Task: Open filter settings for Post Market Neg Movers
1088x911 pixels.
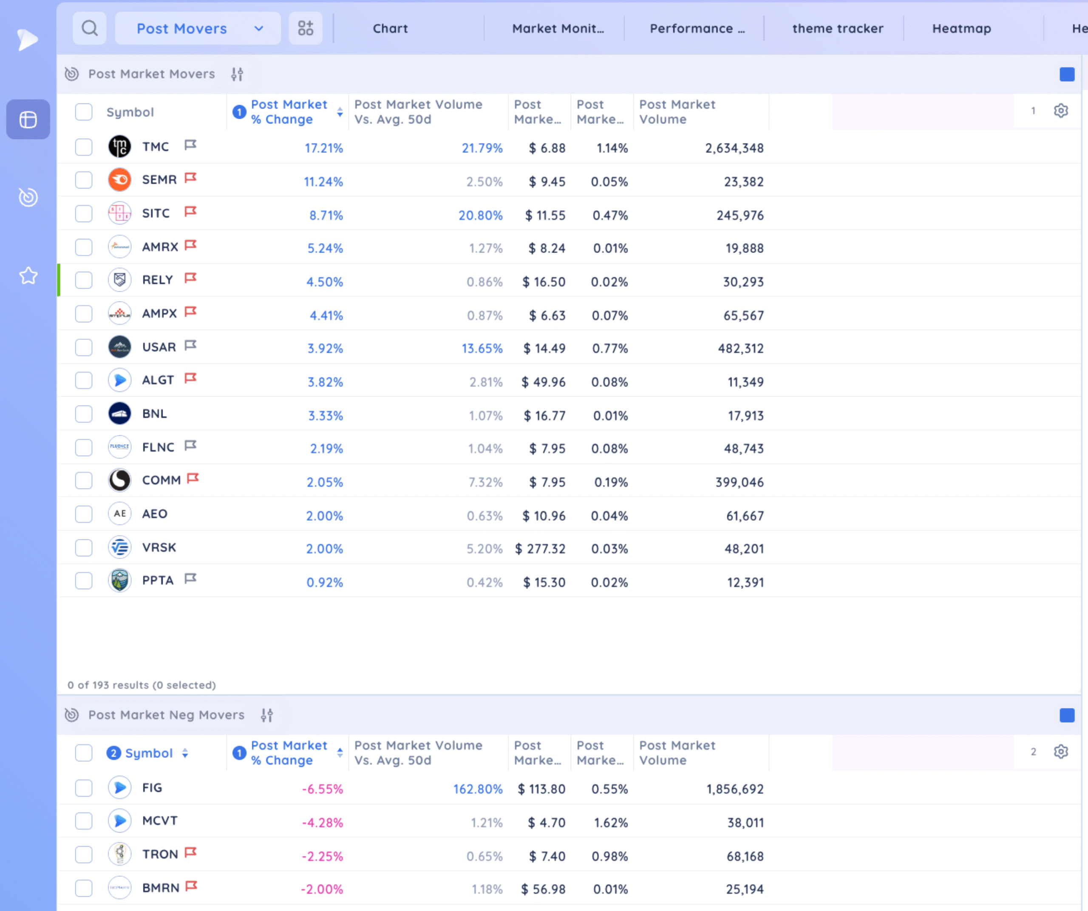Action: click(267, 715)
